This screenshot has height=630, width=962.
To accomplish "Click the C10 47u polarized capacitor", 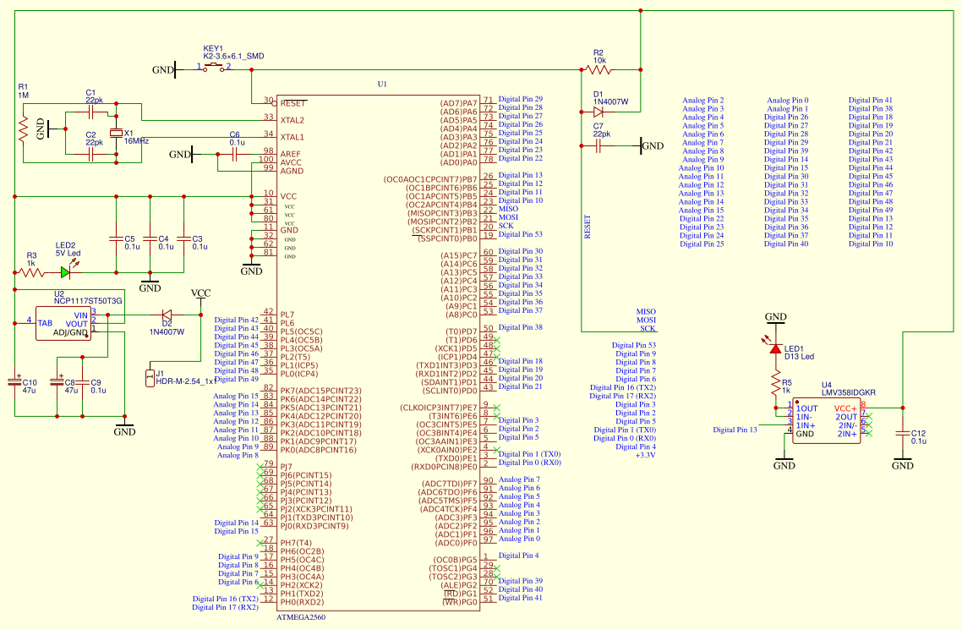I will [x=15, y=383].
